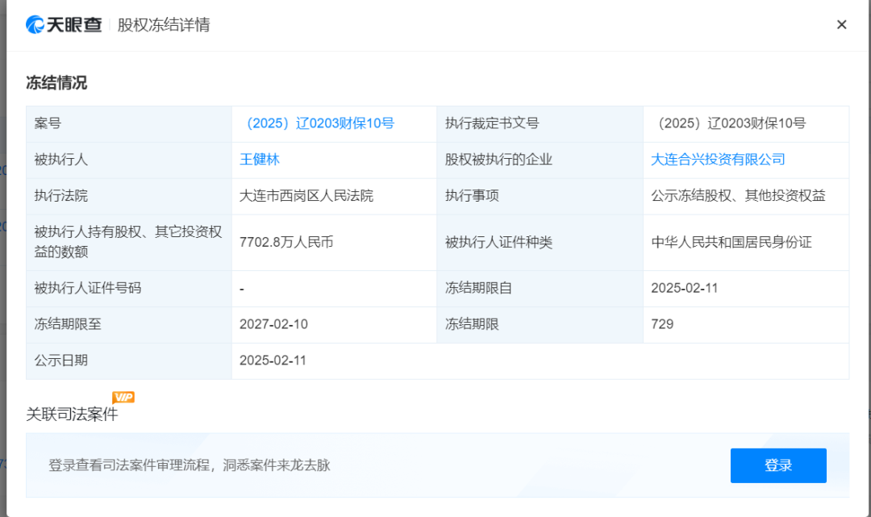Open case number (2025)辽0203财保10号 link
The width and height of the screenshot is (871, 517).
(x=317, y=123)
